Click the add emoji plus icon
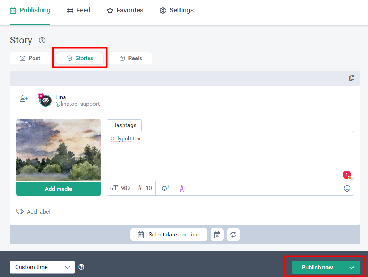The width and height of the screenshot is (368, 277). point(166,188)
